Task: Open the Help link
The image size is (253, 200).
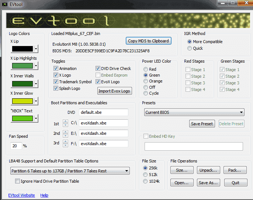Action: click(44, 195)
